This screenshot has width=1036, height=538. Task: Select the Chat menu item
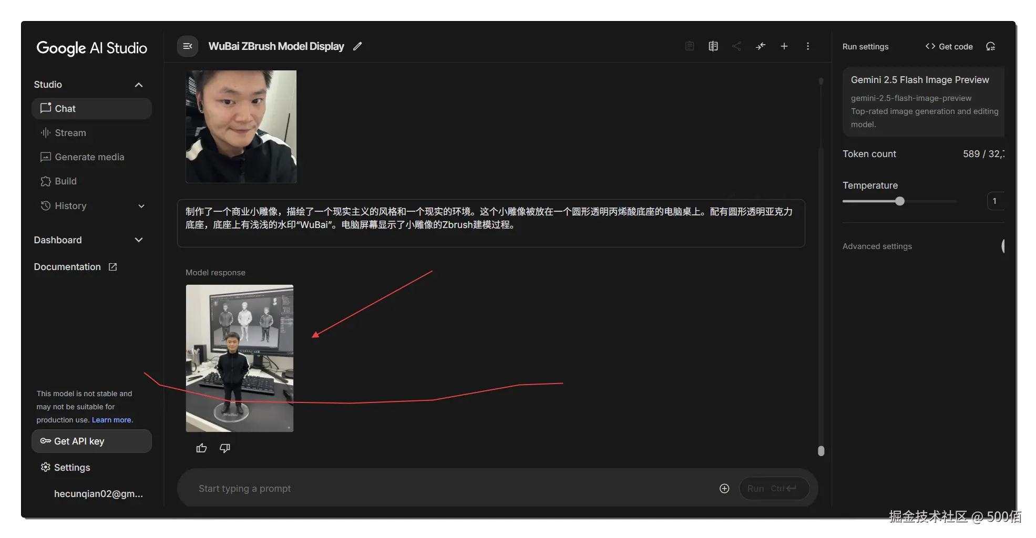click(91, 108)
